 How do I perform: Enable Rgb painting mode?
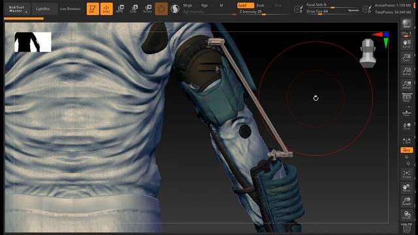[x=204, y=5]
